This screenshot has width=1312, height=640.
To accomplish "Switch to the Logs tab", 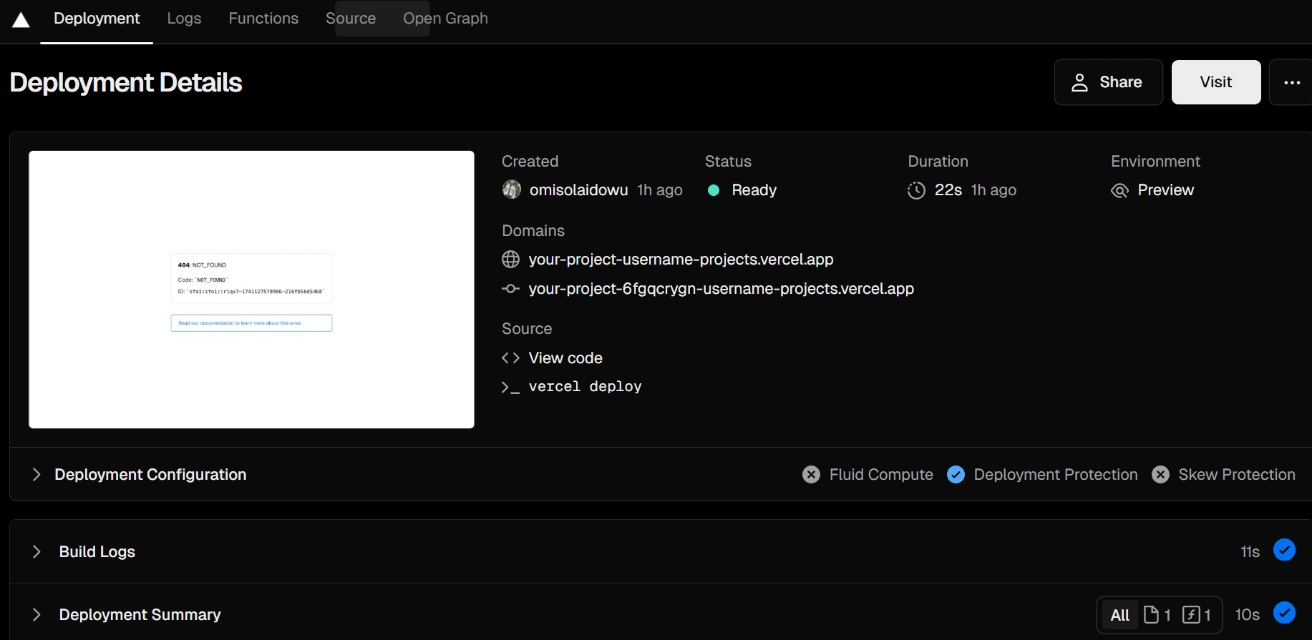I will 184,19.
